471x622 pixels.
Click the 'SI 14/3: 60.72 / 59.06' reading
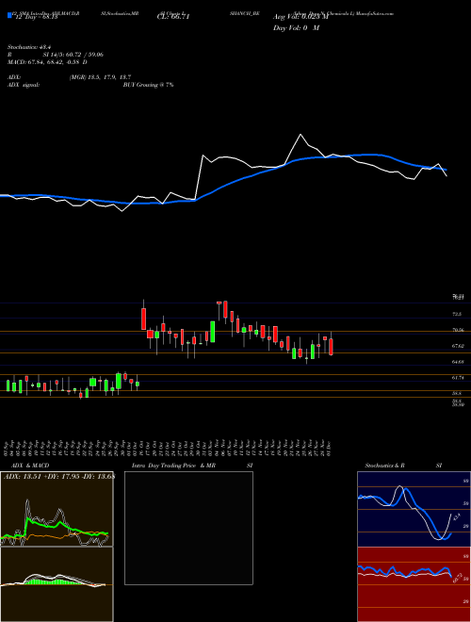point(73,55)
